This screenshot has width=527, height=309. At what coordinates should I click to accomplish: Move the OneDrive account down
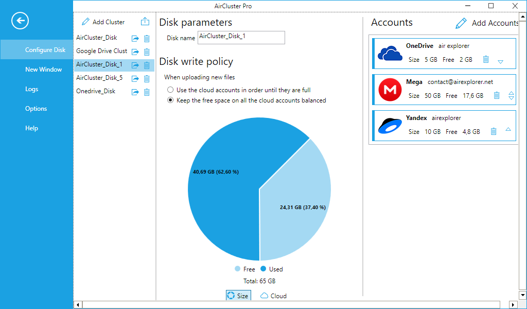pyautogui.click(x=500, y=62)
